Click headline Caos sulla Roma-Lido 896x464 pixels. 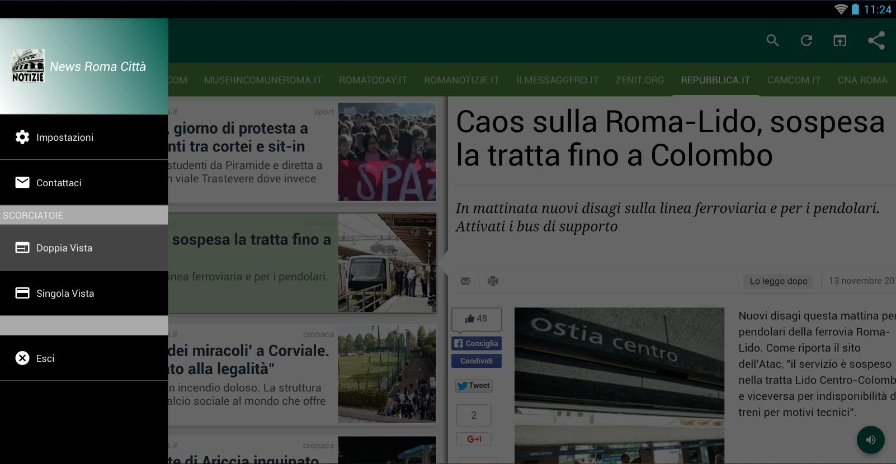pyautogui.click(x=671, y=138)
